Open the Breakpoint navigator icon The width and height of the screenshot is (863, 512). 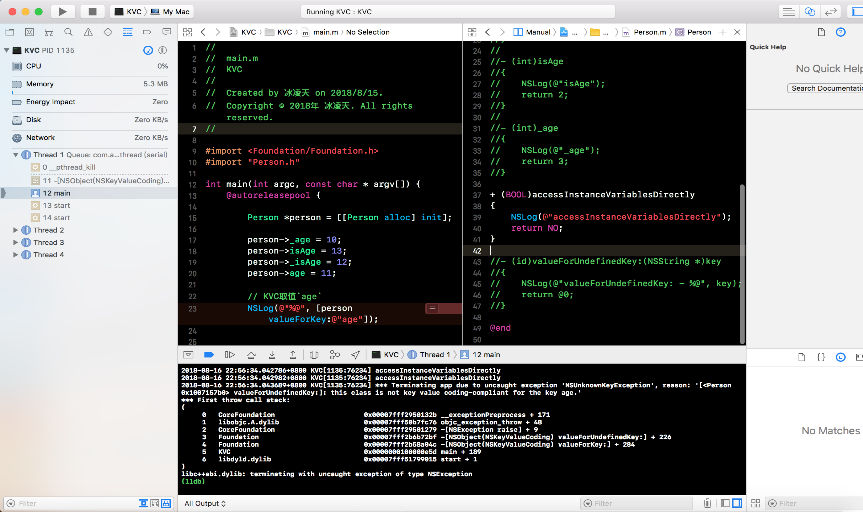147,32
